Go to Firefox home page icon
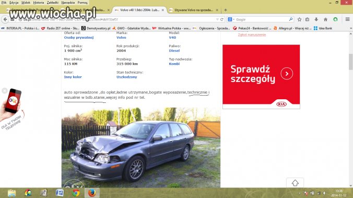This screenshot has width=353, height=198. [x=325, y=20]
